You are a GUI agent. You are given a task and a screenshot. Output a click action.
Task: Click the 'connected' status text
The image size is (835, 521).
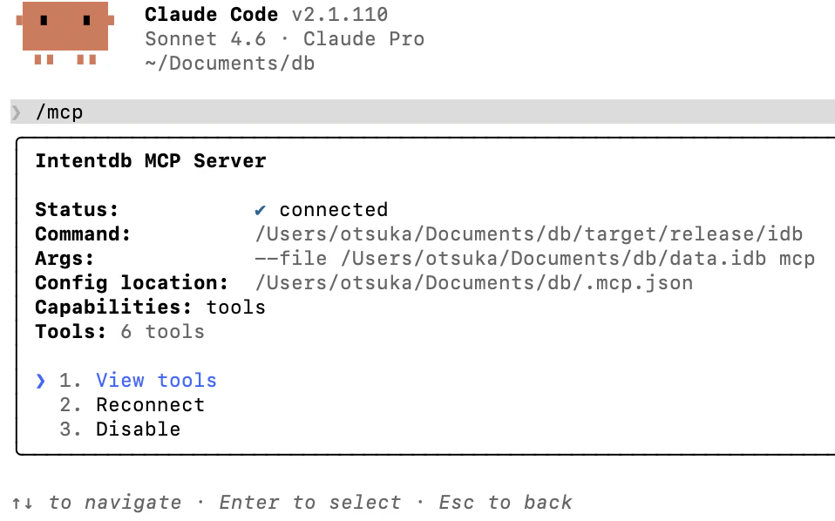pos(334,210)
